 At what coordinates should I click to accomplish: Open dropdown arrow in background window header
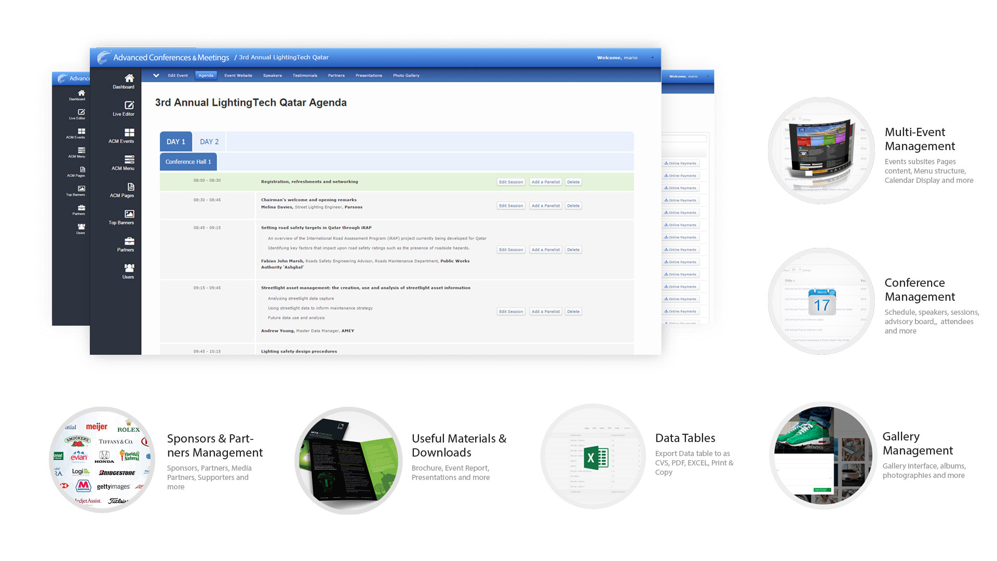[708, 76]
